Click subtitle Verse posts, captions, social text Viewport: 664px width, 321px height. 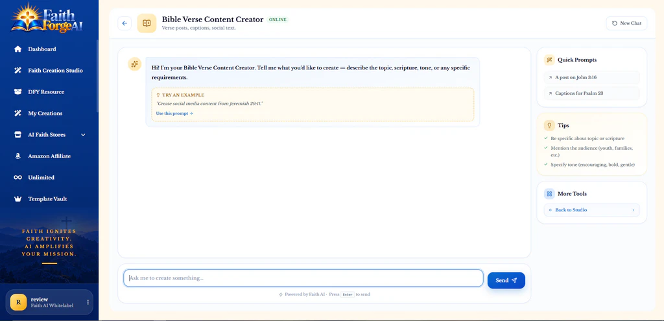(x=198, y=29)
